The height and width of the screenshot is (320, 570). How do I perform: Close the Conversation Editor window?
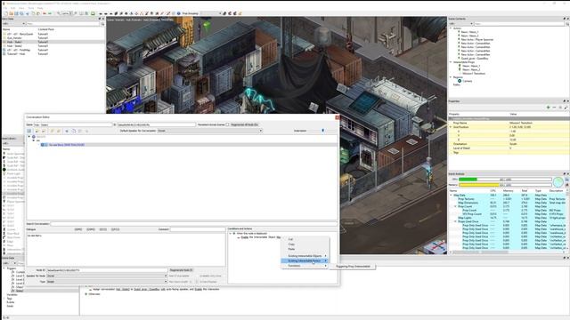tap(337, 117)
